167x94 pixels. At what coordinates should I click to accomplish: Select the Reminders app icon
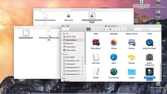96,57
